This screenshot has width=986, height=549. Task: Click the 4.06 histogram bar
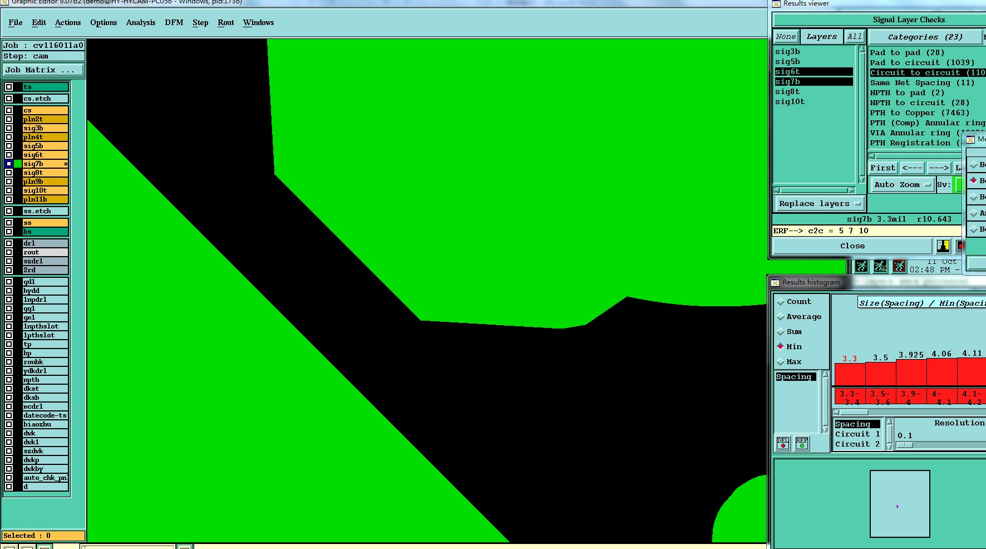point(941,371)
